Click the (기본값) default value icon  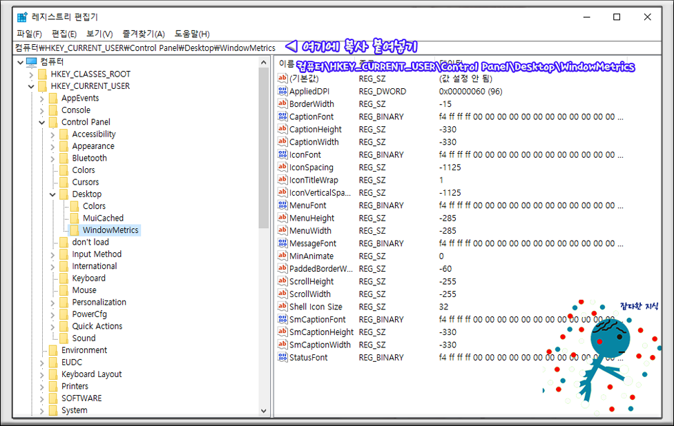point(282,78)
